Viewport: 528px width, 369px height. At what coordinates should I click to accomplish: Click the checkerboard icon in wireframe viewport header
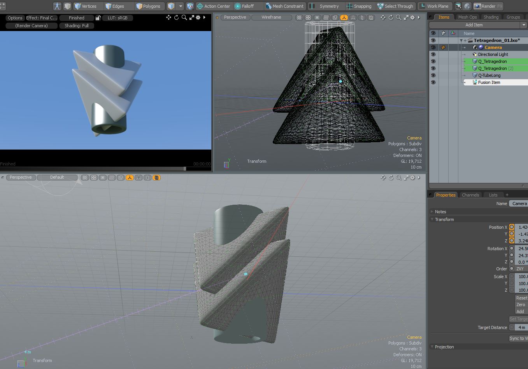click(x=299, y=17)
